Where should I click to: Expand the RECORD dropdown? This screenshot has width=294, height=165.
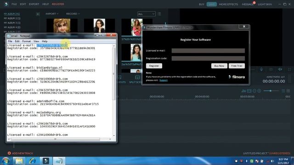[x=73, y=14]
